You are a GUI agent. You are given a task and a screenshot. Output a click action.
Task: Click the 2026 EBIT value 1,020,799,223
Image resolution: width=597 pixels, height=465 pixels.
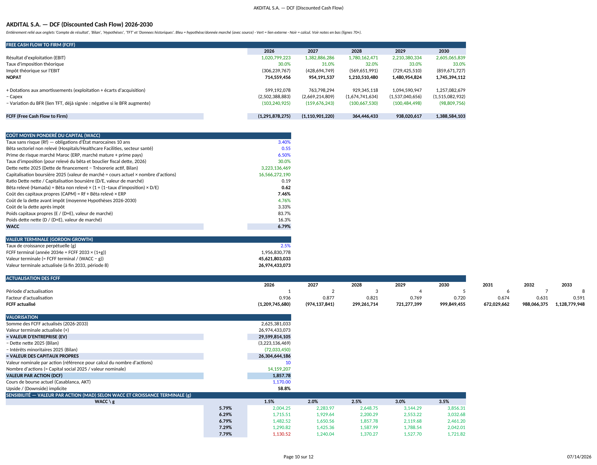click(x=276, y=58)
